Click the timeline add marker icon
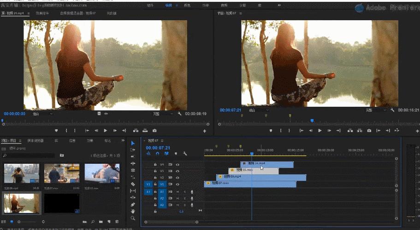The width and height of the screenshot is (420, 230). (x=176, y=154)
